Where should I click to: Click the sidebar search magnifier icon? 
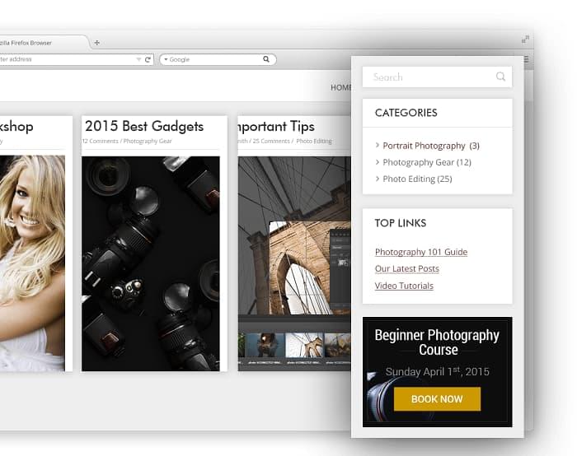tap(500, 77)
